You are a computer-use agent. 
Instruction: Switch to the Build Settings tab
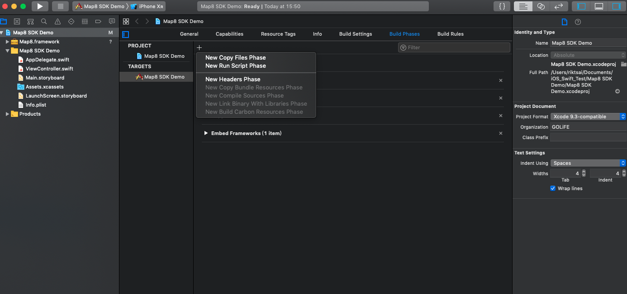coord(356,34)
